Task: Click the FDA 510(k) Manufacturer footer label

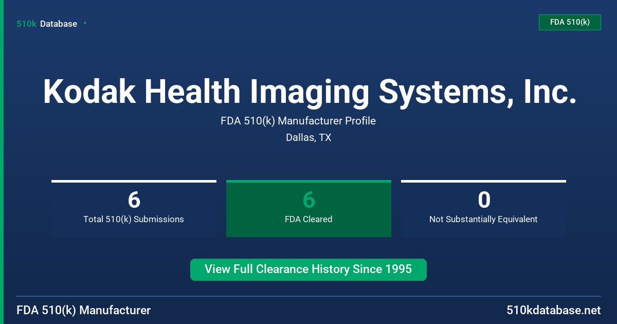Action: coord(84,310)
